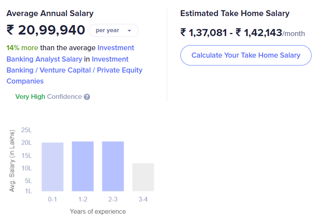
Task: Click the Years of experience axis title
Action: pyautogui.click(x=97, y=211)
